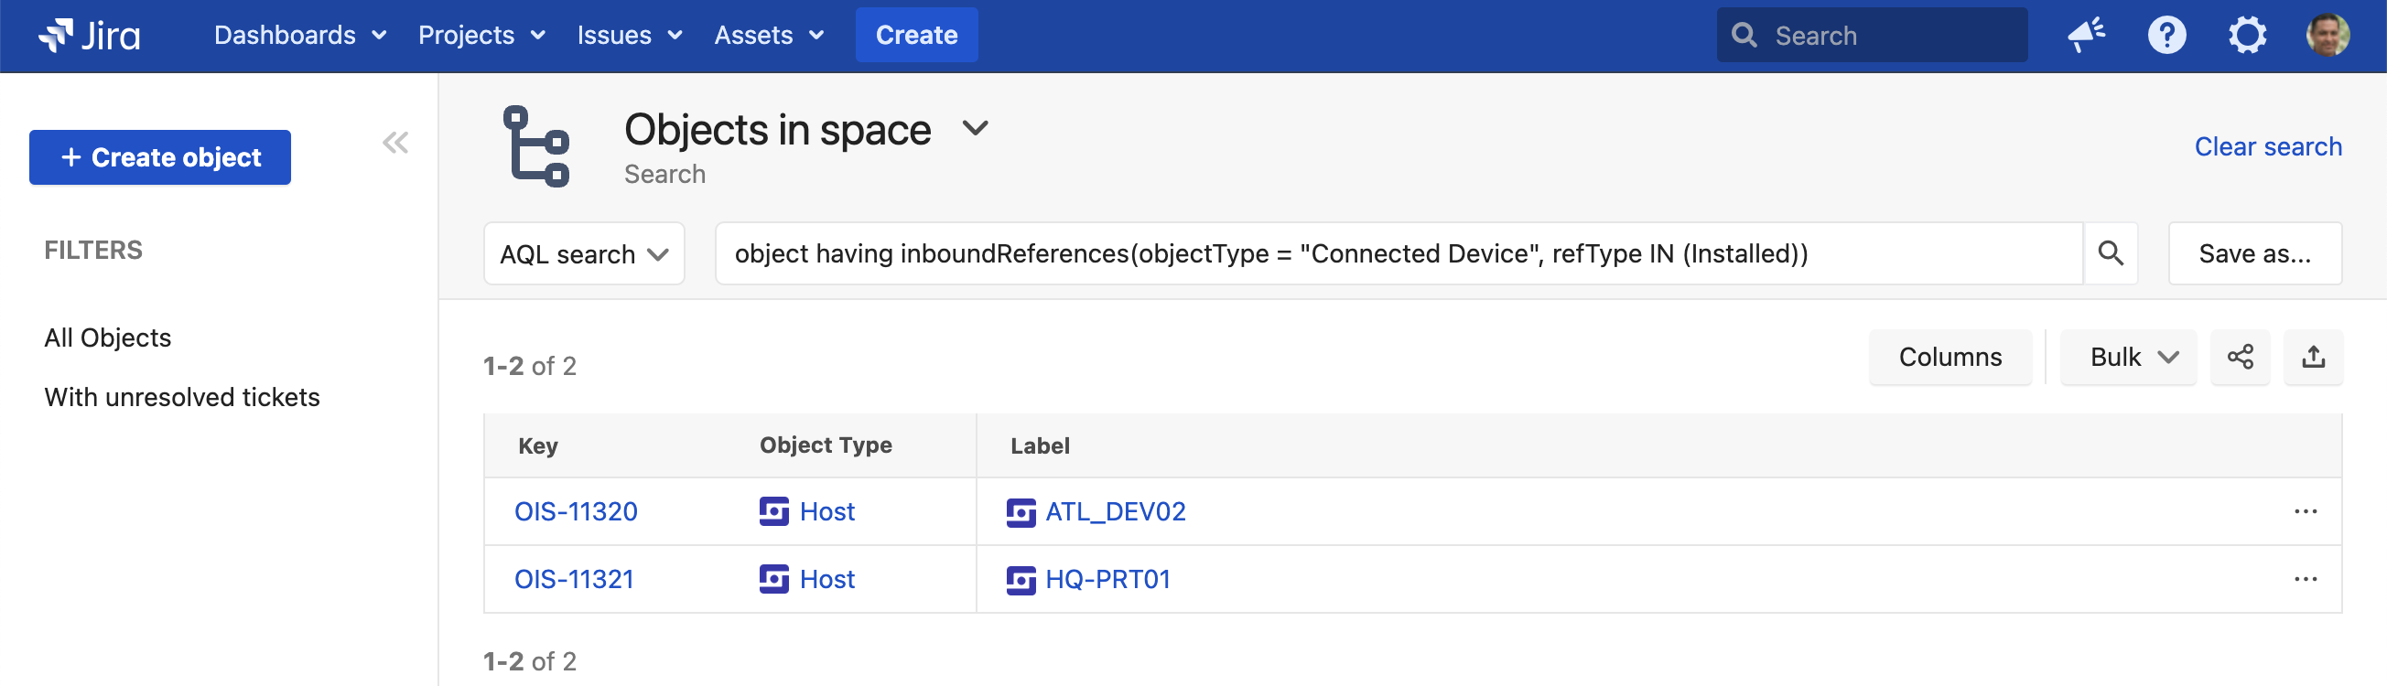Expand the AQL search mode dropdown
The image size is (2387, 686).
coord(584,253)
